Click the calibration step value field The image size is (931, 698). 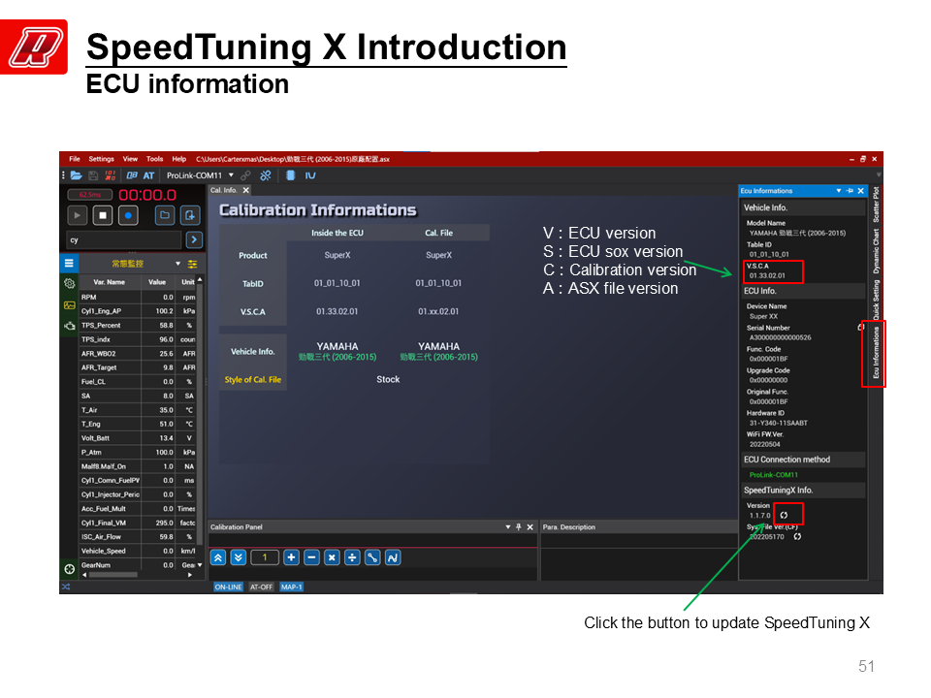coord(265,557)
